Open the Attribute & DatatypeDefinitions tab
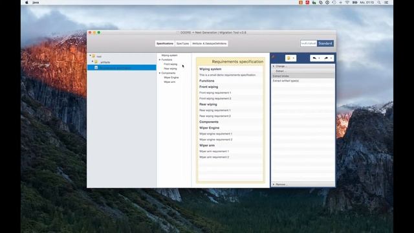This screenshot has width=414, height=233. pyautogui.click(x=210, y=43)
